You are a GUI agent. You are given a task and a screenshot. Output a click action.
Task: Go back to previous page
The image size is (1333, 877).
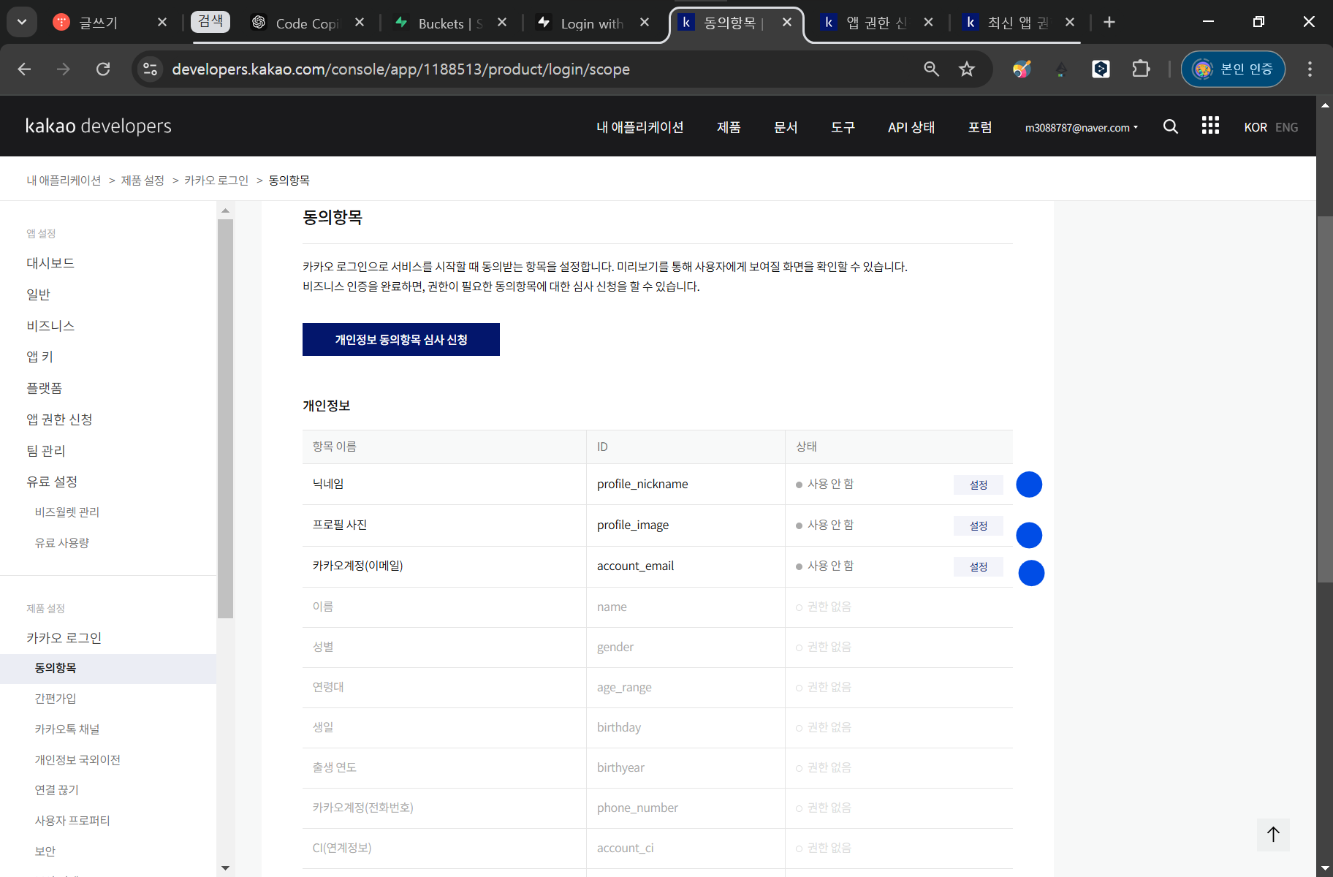click(24, 69)
